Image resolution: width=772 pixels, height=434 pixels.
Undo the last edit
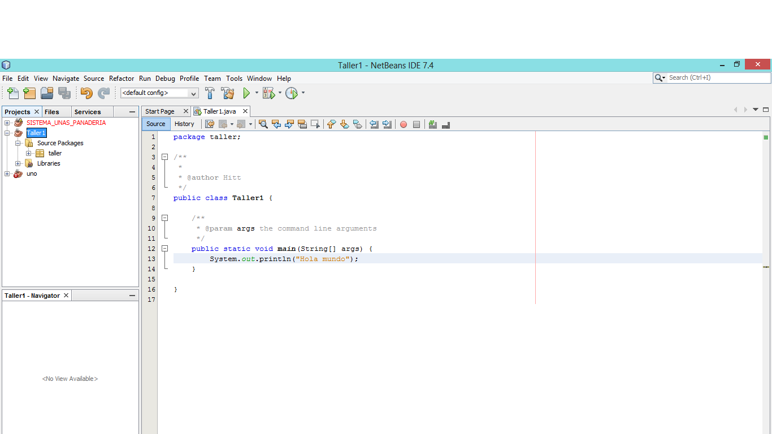pos(86,93)
